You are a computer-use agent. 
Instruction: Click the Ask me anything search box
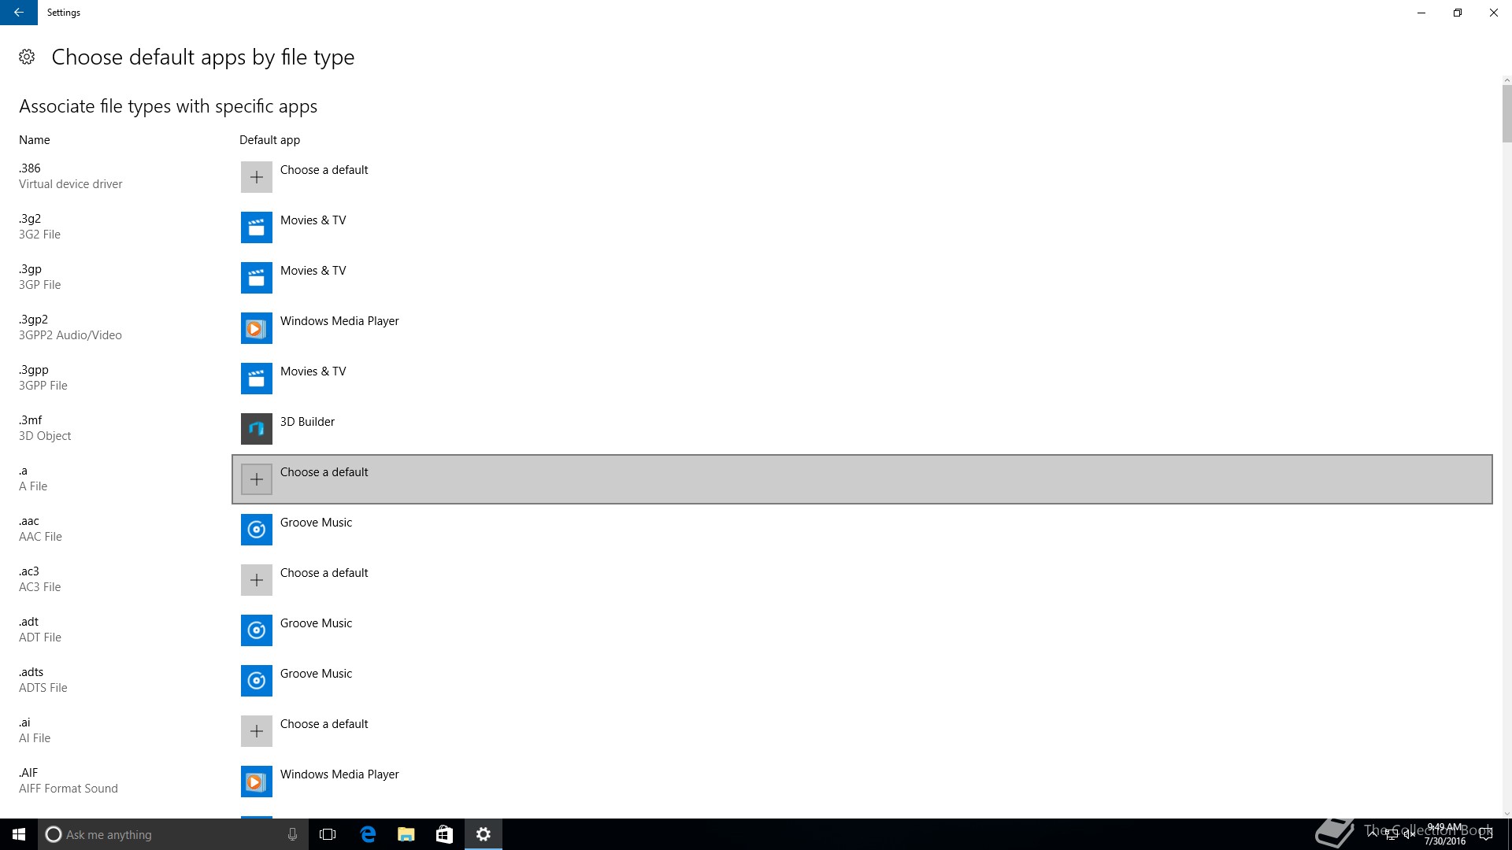click(172, 834)
